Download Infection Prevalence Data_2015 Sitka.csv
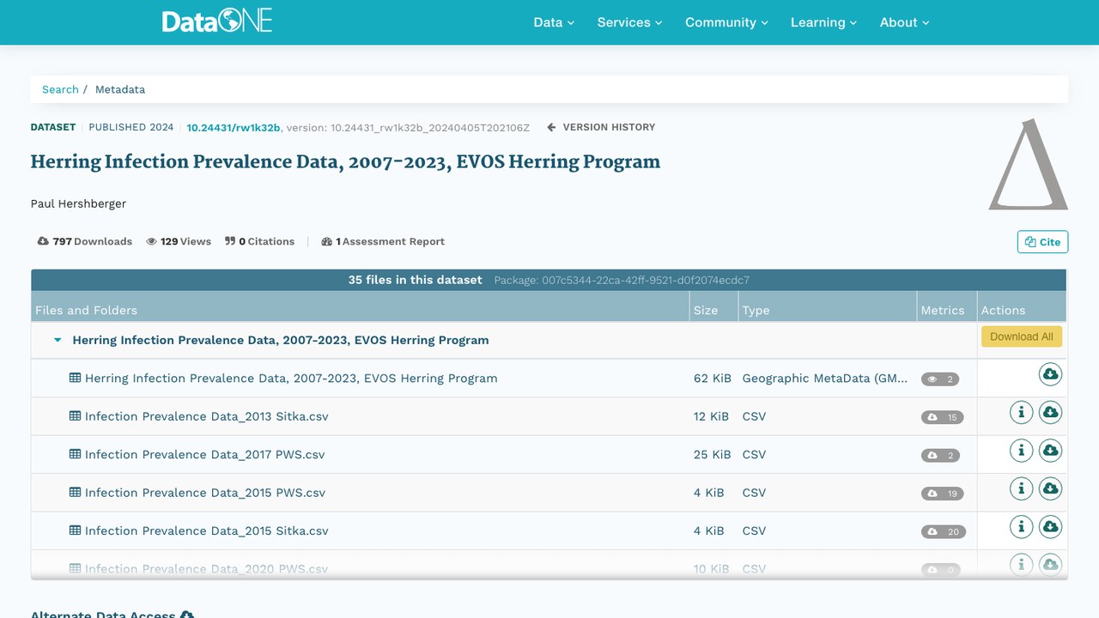This screenshot has height=618, width=1099. [1050, 526]
